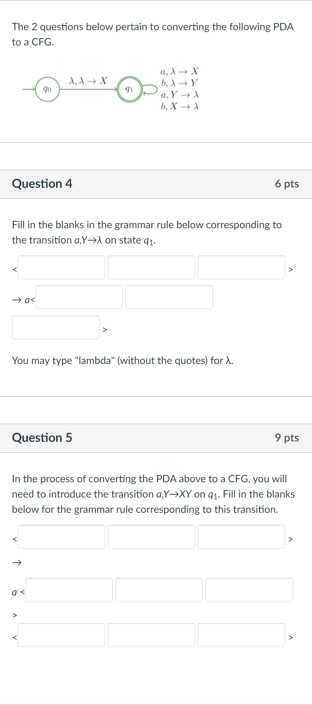Click the middle blank in Question 5's first row
The image size is (312, 705).
pos(151,536)
